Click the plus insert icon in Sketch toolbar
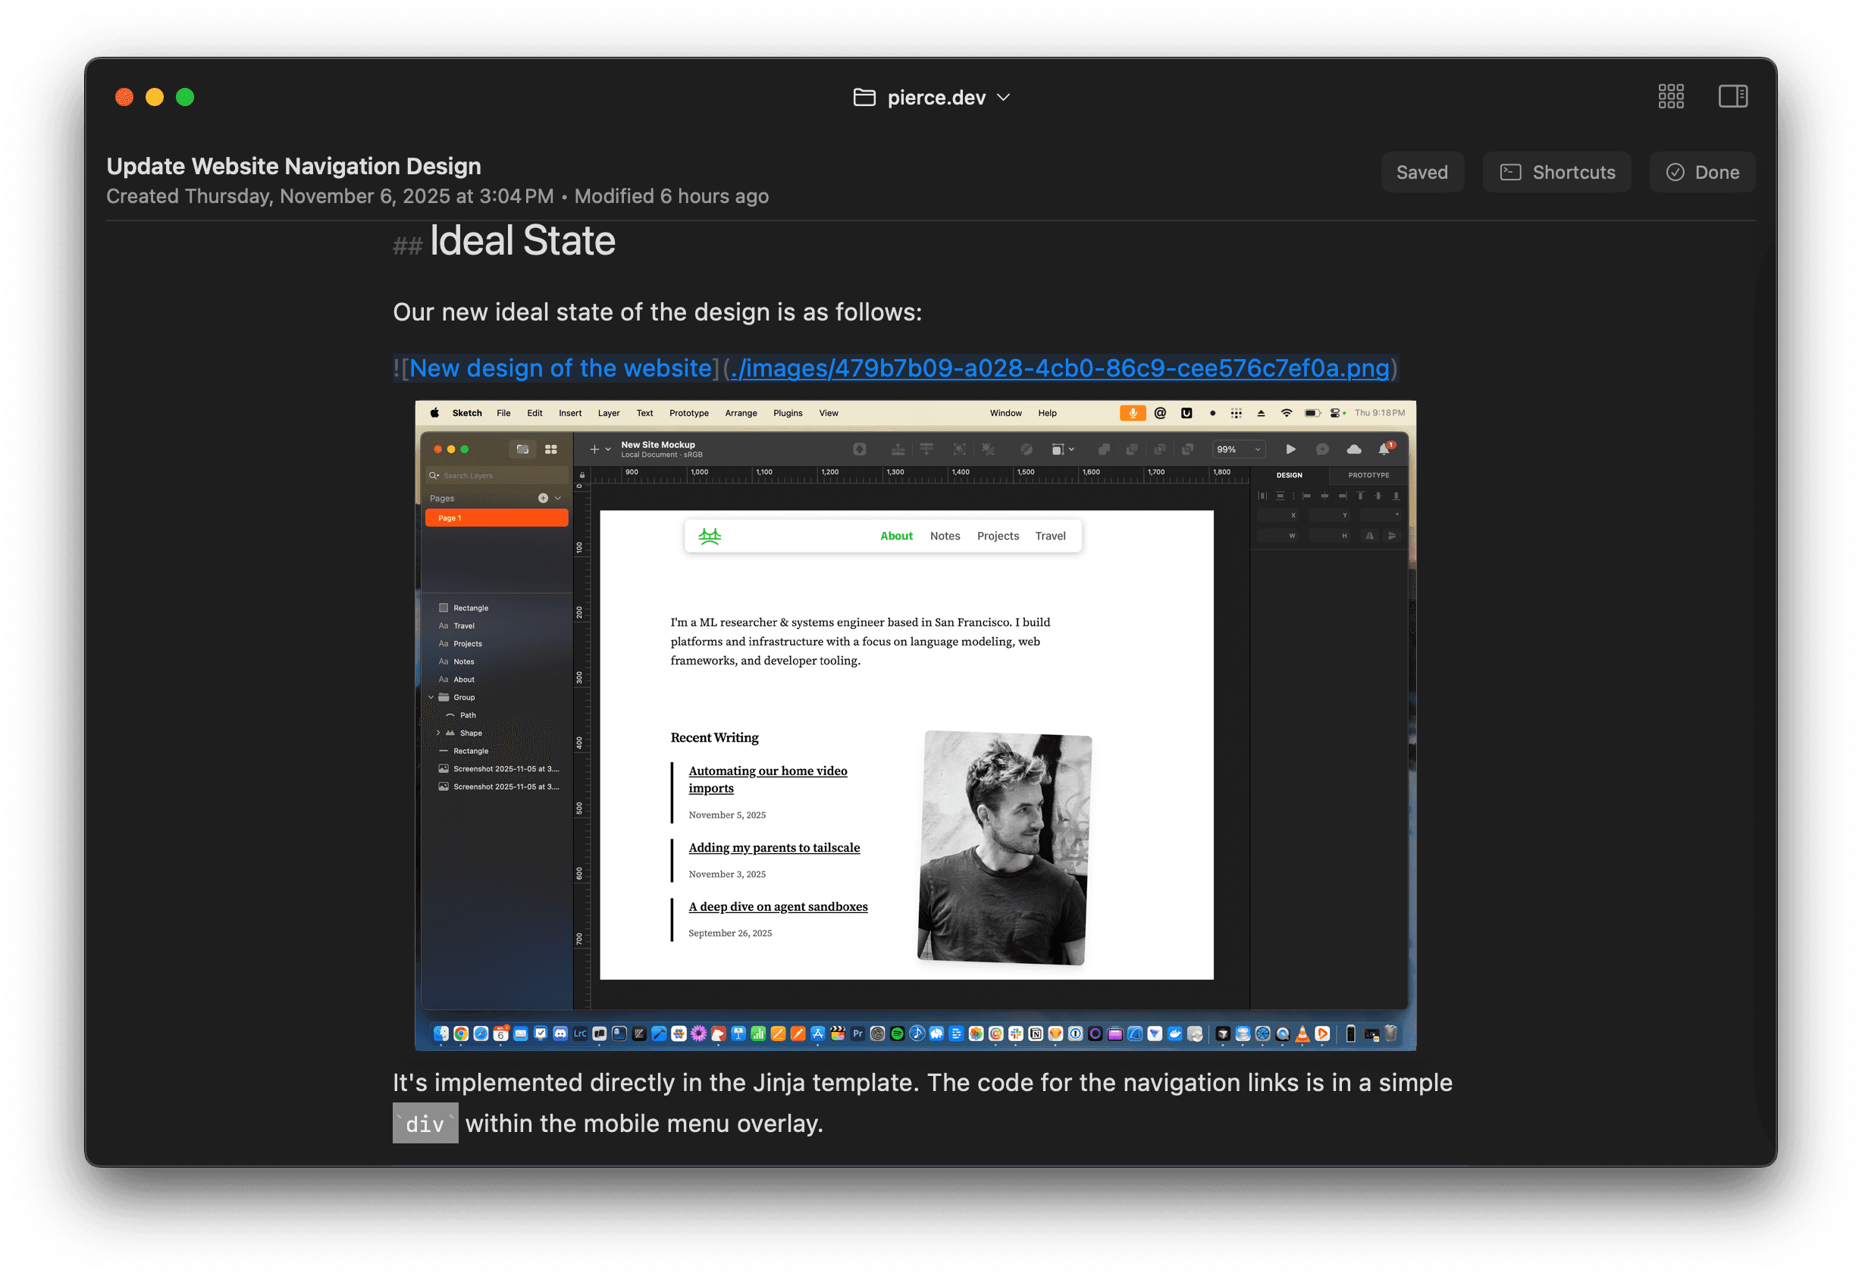This screenshot has height=1279, width=1862. pos(594,449)
